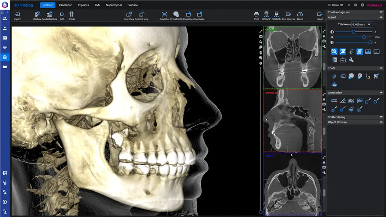The image size is (386, 217).
Task: Open the Virtual Ceph tool
Action: pos(176,15)
